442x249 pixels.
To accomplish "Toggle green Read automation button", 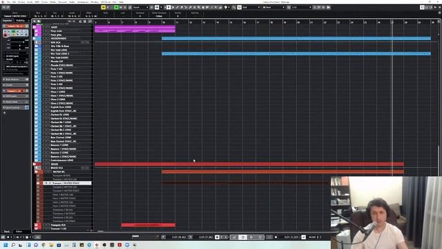I will point(116,8).
